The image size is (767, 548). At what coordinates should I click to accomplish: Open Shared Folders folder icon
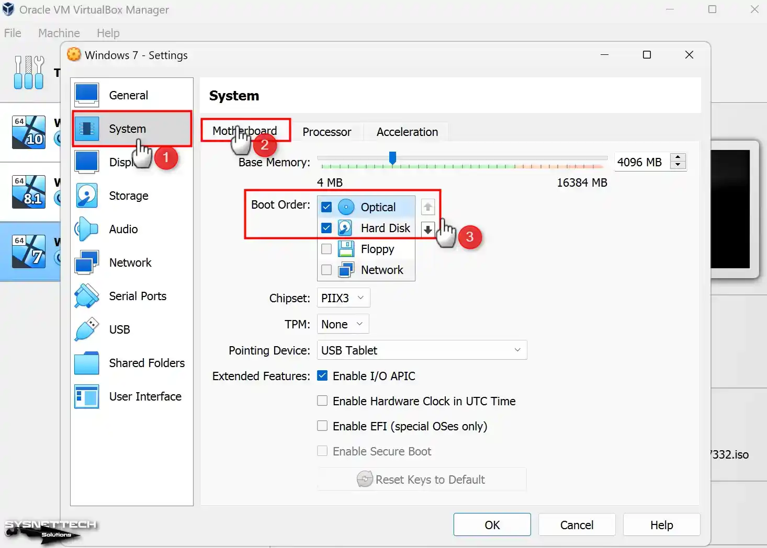pos(87,363)
